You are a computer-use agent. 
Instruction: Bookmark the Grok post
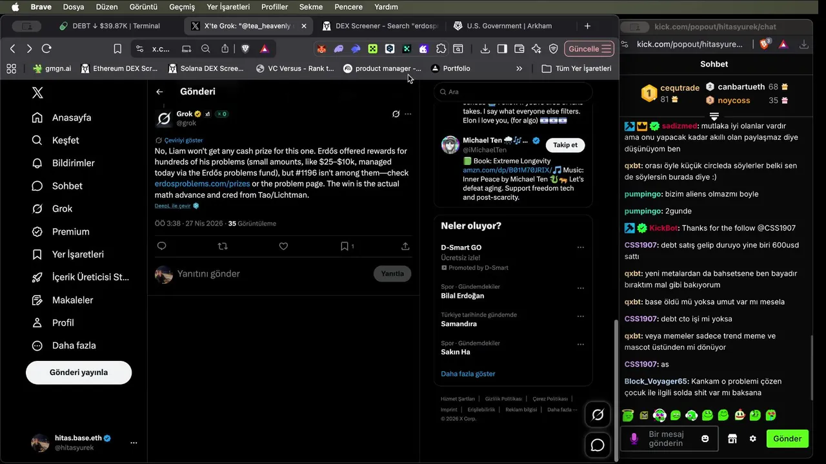[345, 246]
